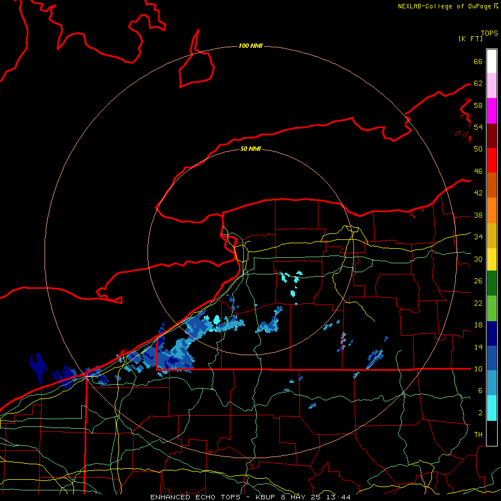Click the 58 value on legend scale

point(478,105)
